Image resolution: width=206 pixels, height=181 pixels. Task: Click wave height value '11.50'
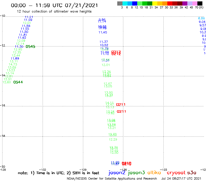[x=24, y=32]
